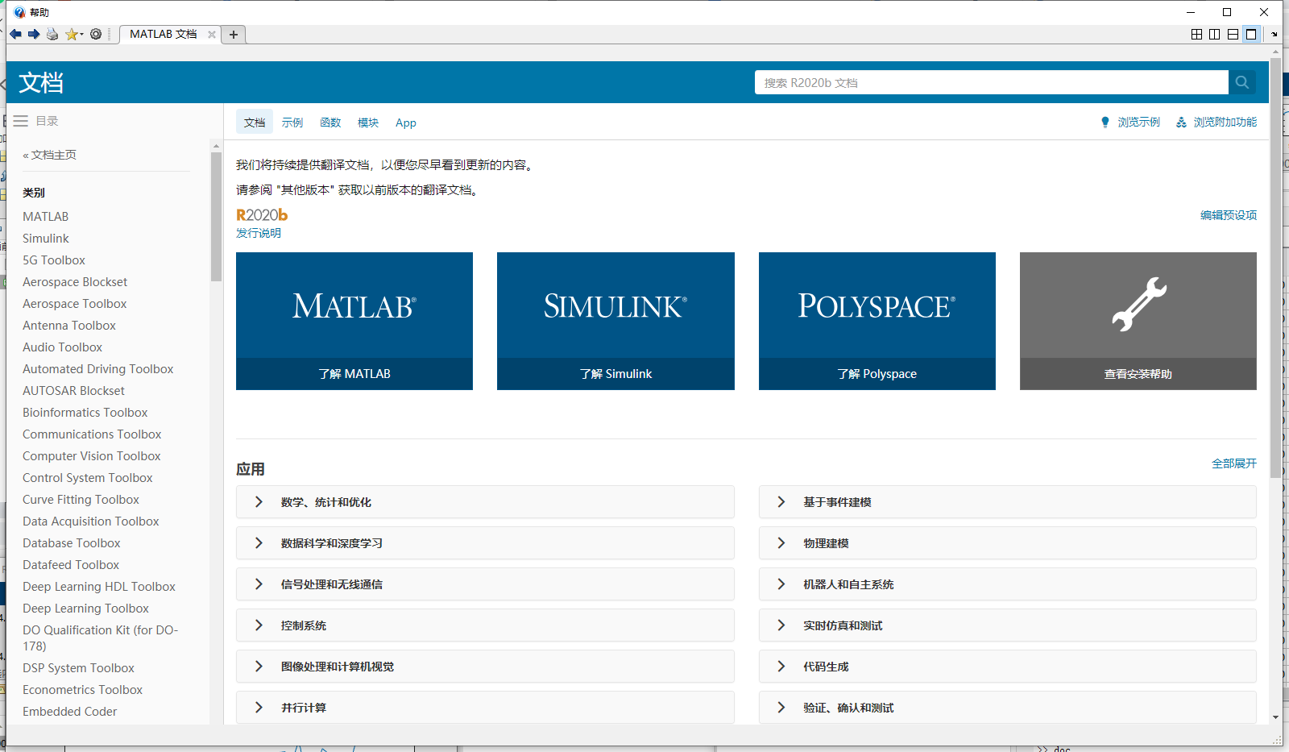Image resolution: width=1289 pixels, height=752 pixels.
Task: Open the favorites star icon
Action: click(70, 34)
